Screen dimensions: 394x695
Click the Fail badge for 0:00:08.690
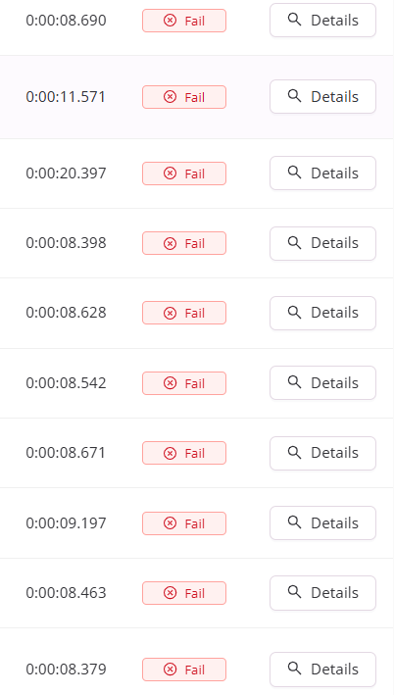(184, 21)
